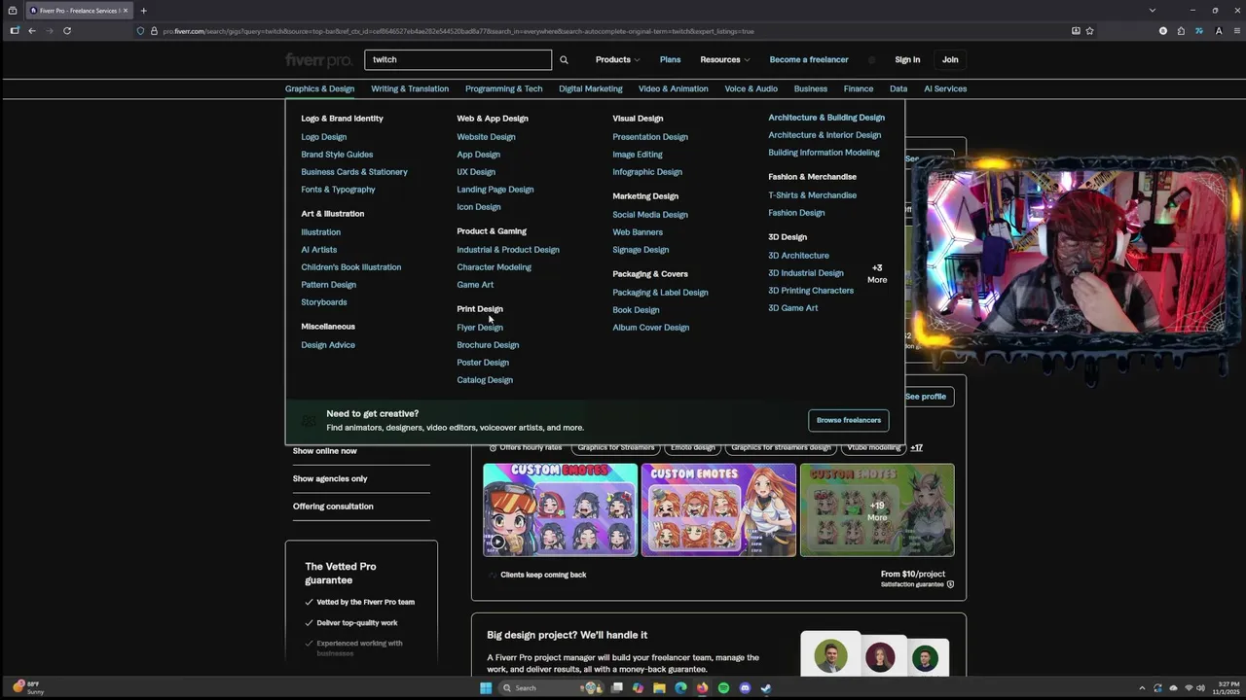Select Character Modeling link
Image resolution: width=1246 pixels, height=700 pixels.
494,267
